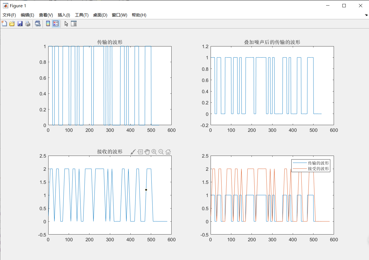Open the 插入(I) menu

click(64, 15)
